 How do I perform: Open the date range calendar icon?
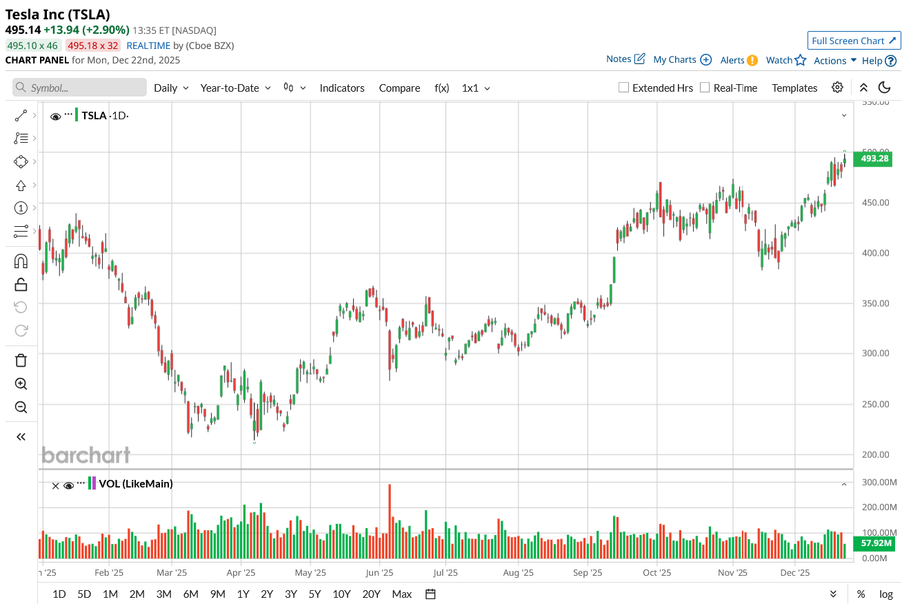coord(430,594)
